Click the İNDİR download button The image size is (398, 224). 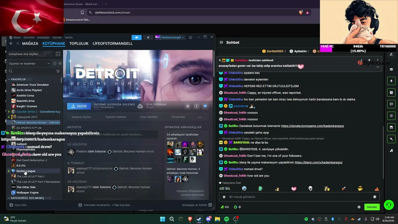[x=79, y=106]
